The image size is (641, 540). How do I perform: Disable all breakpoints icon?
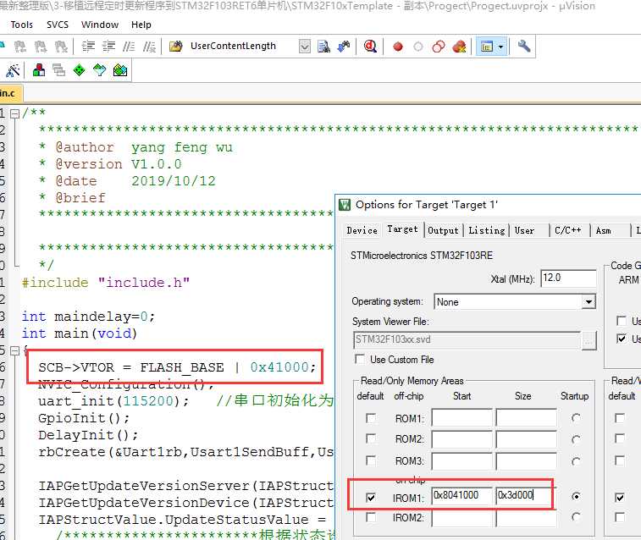pyautogui.click(x=439, y=47)
